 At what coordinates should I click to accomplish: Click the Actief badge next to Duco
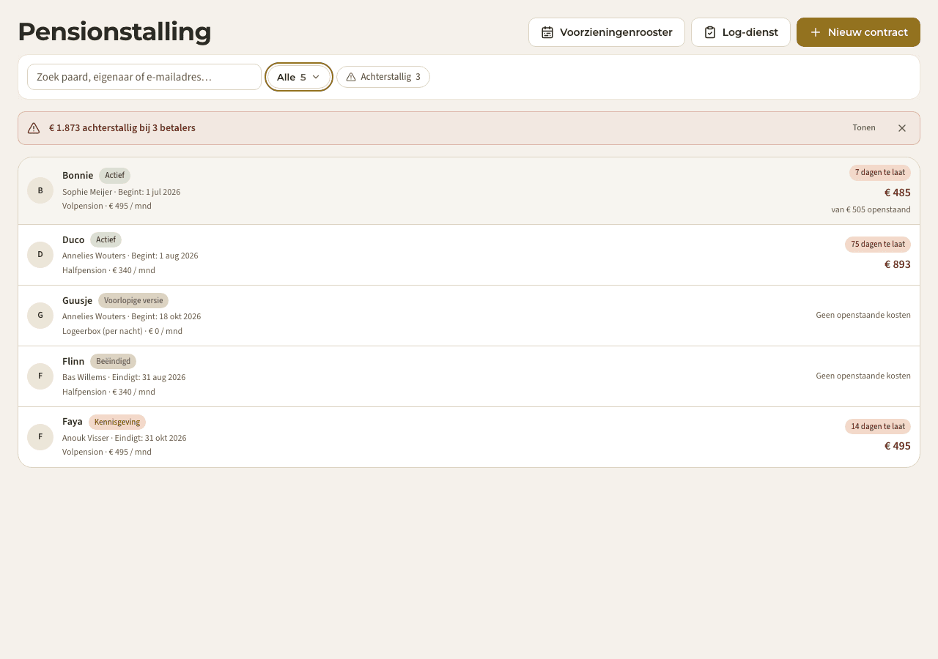106,239
